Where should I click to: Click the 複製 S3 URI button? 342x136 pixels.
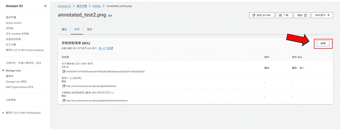coord(262,15)
